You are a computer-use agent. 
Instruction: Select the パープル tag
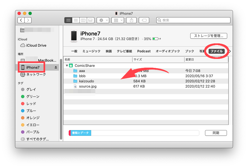point(30,132)
